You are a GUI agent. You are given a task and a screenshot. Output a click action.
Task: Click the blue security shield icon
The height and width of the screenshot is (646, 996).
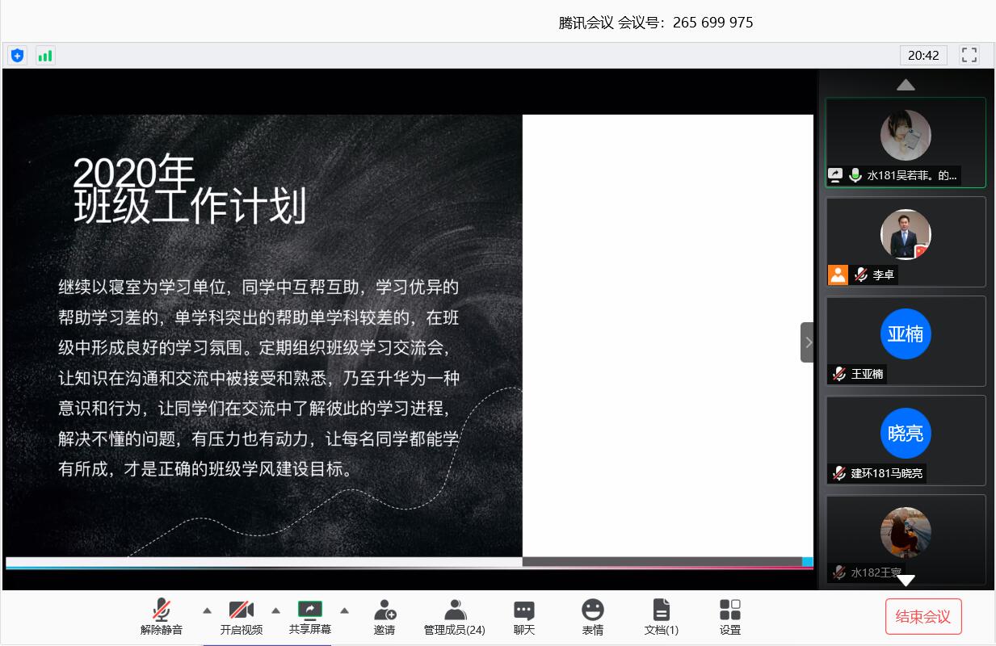click(18, 56)
